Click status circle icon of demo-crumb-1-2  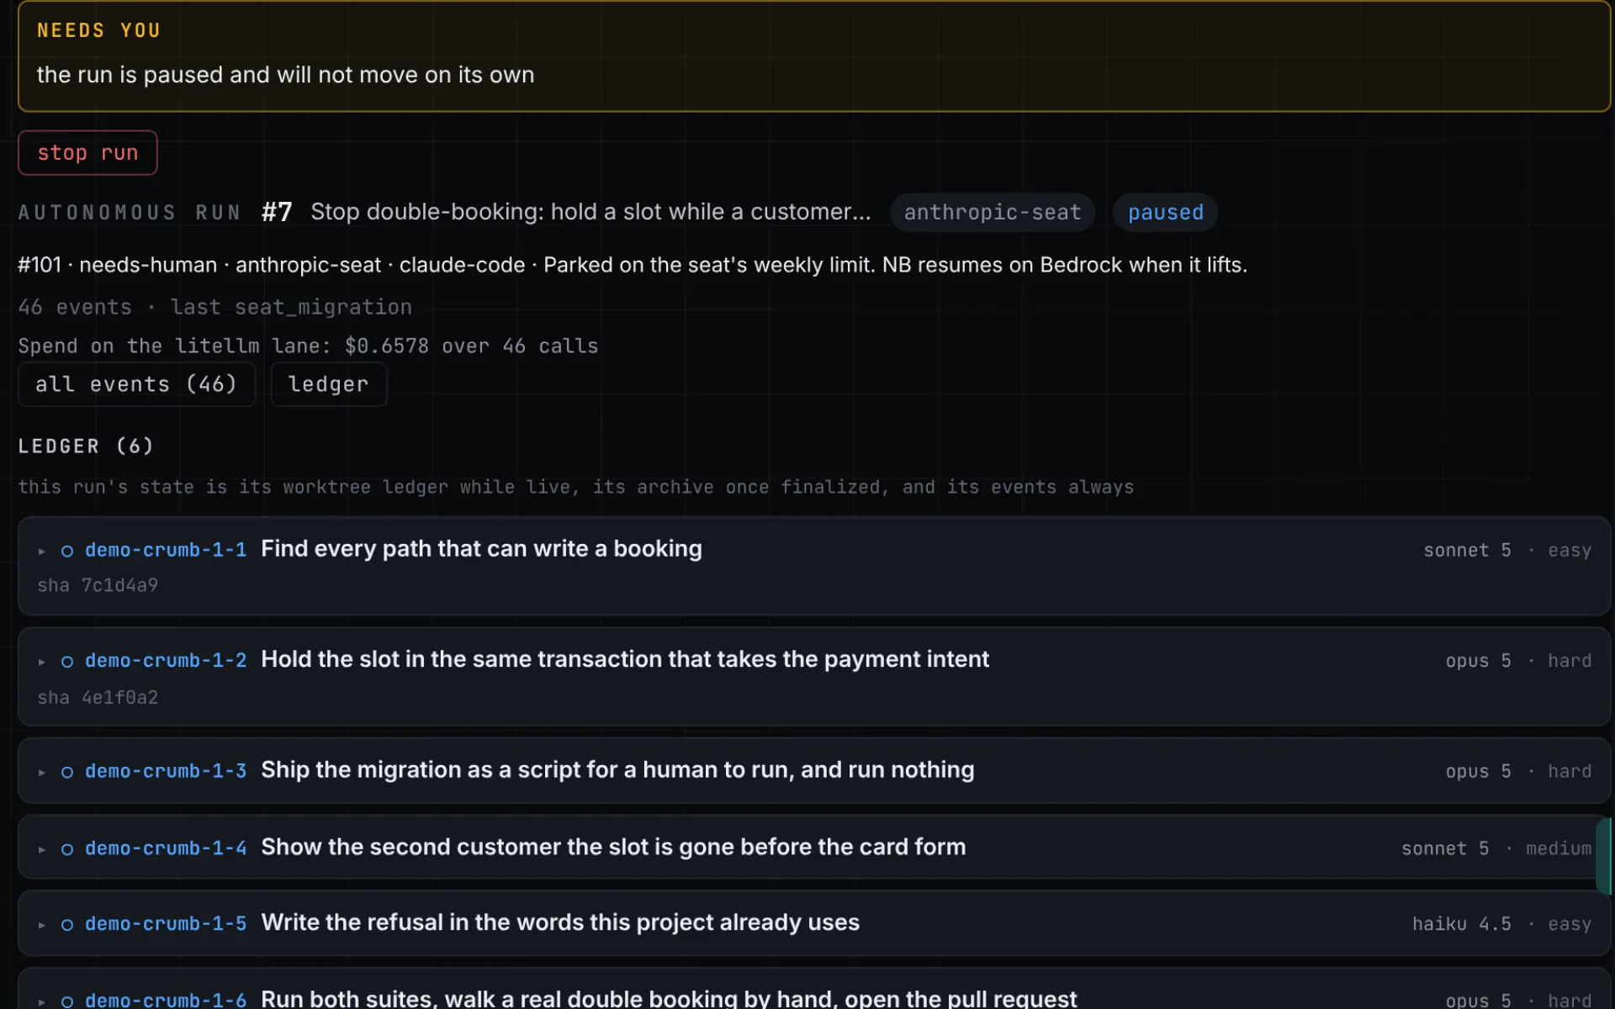pyautogui.click(x=67, y=662)
